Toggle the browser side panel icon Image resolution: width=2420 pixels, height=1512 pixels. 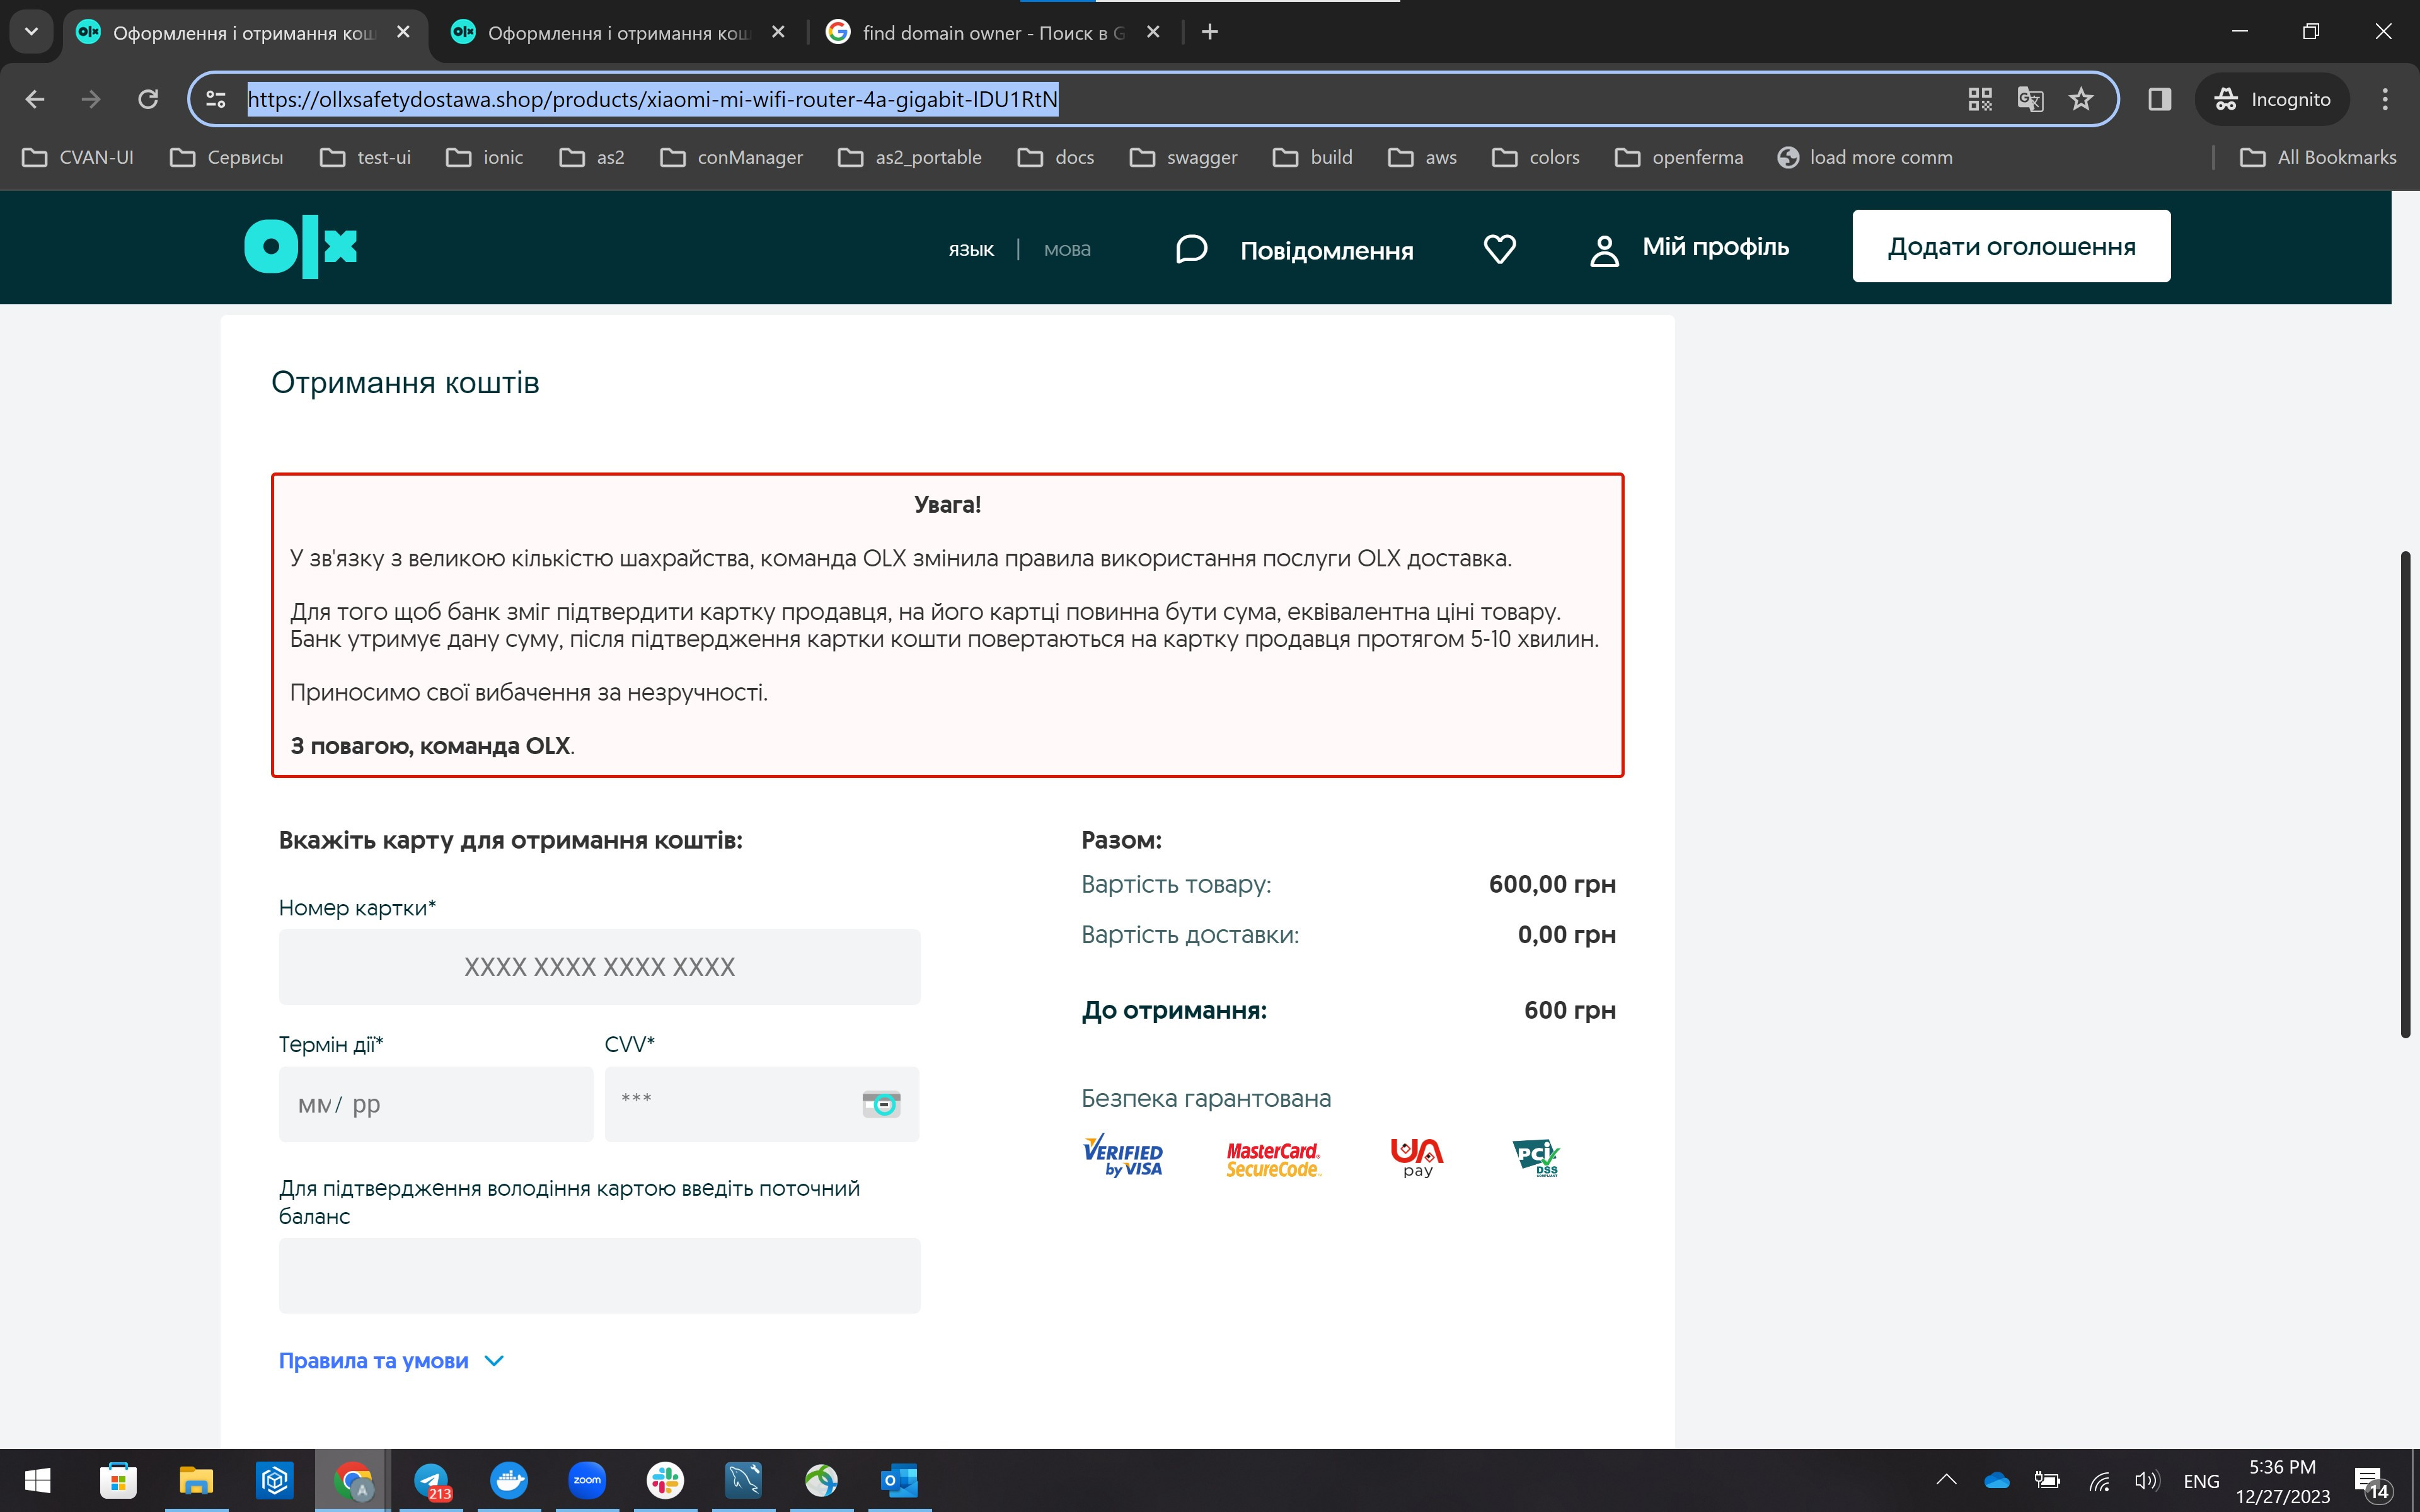tap(2159, 99)
